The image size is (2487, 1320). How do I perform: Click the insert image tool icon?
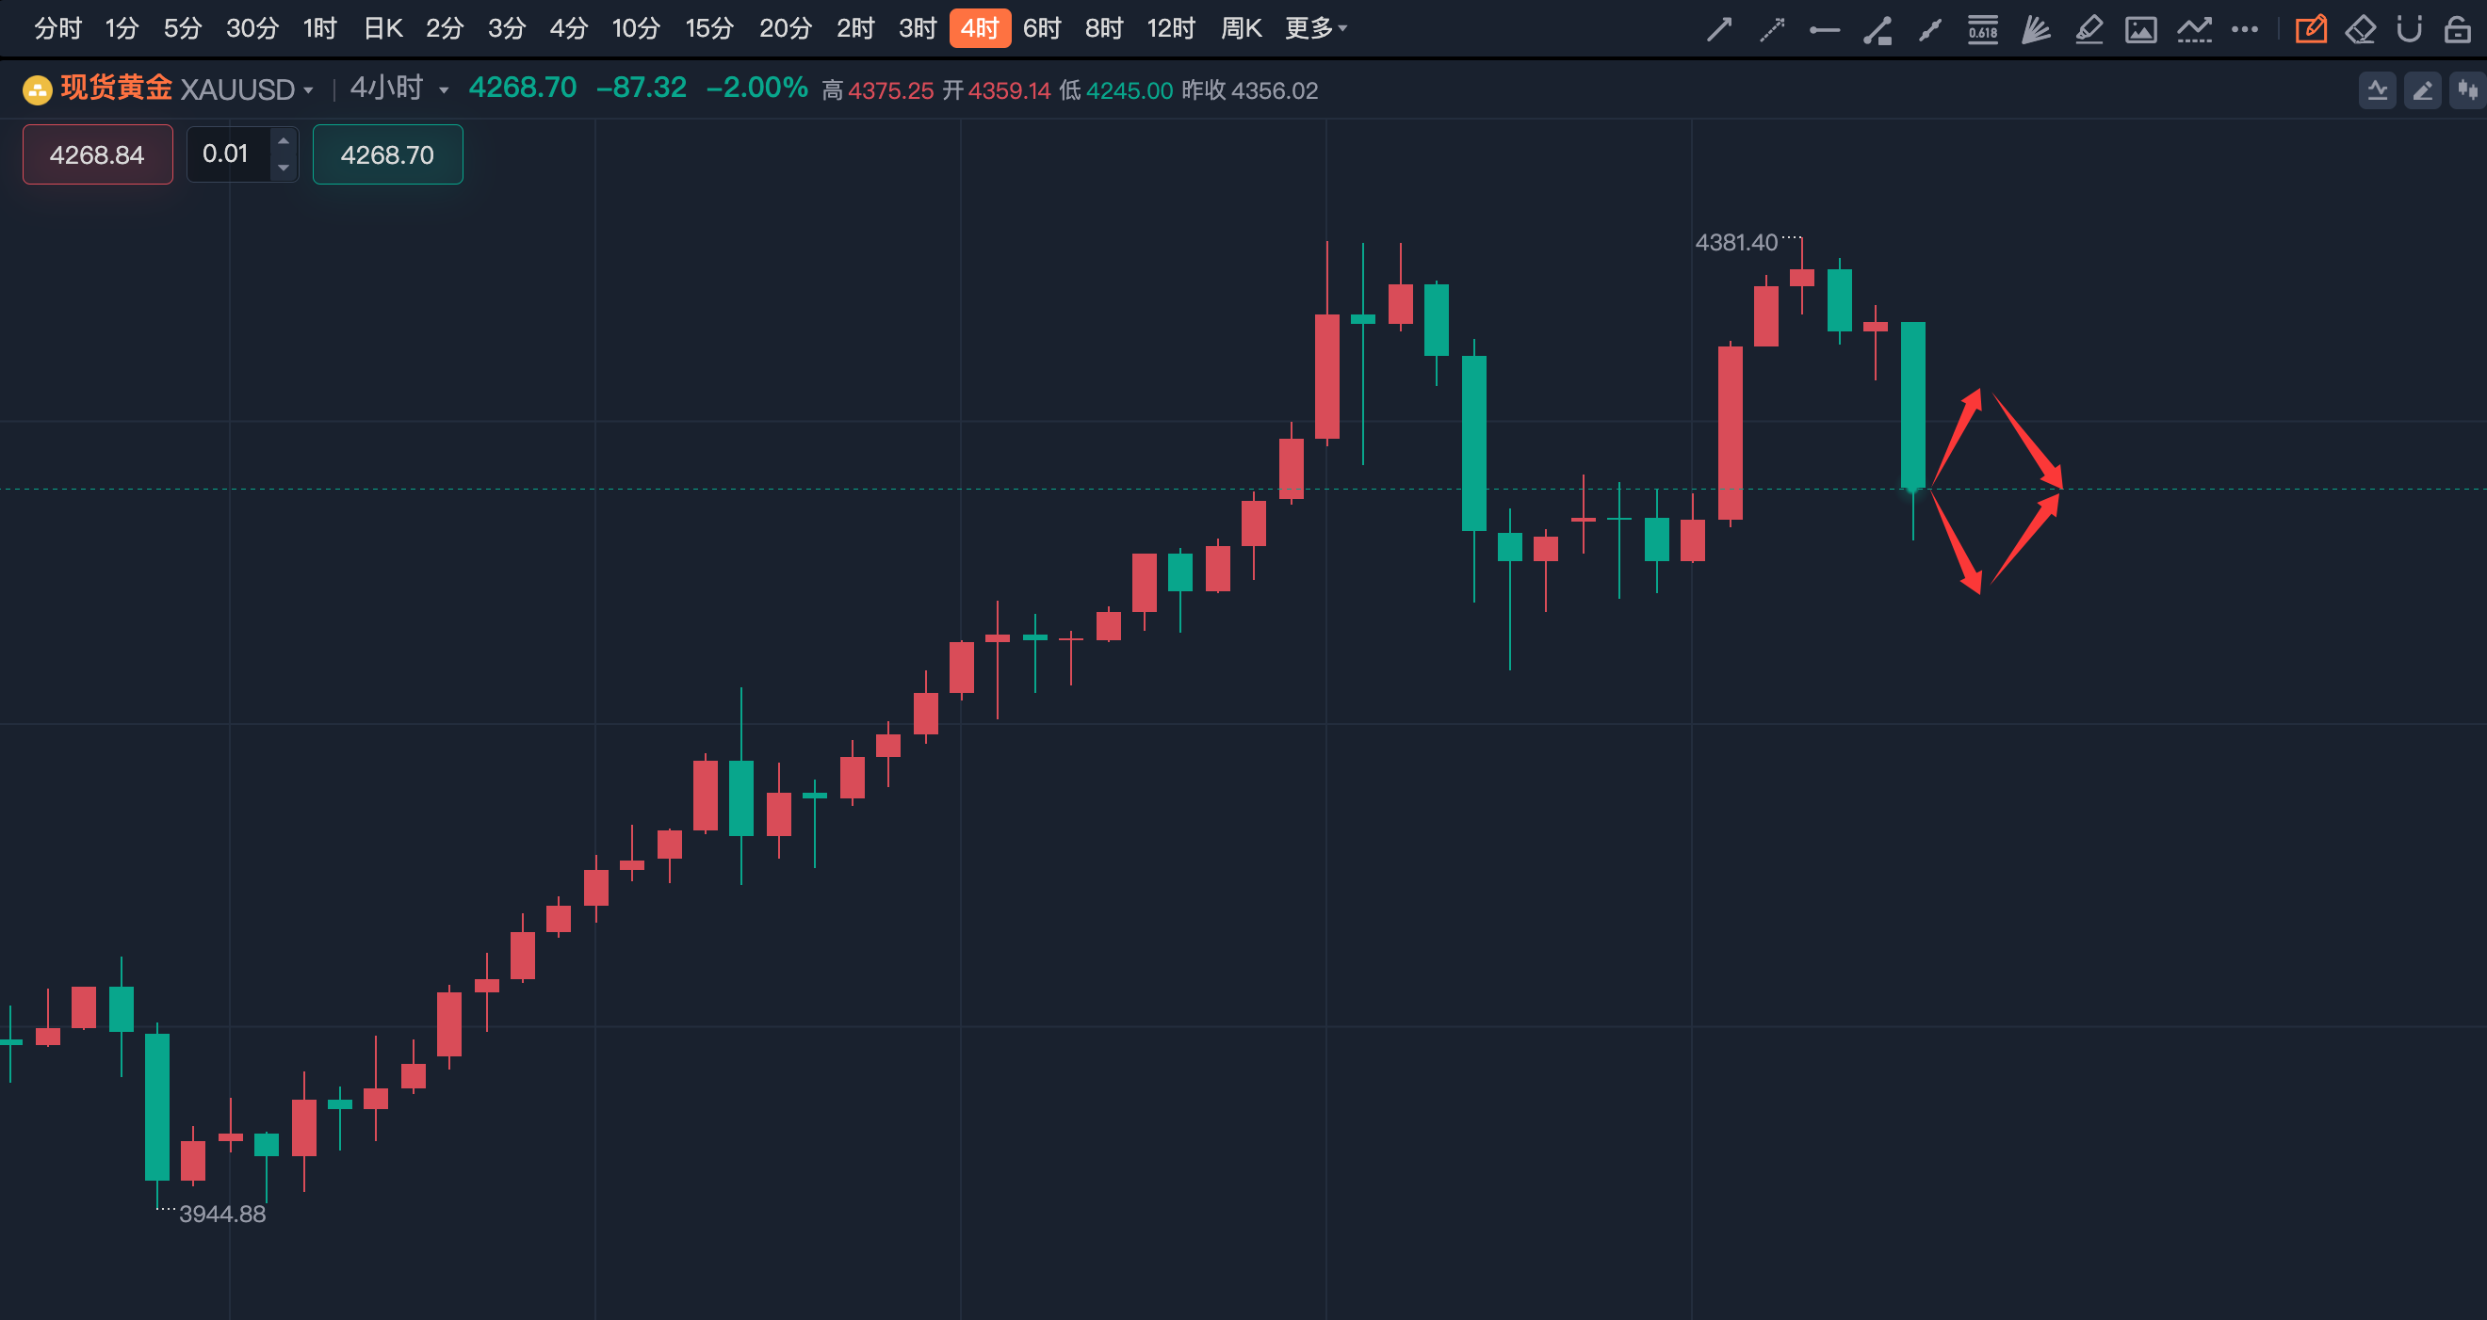(x=2140, y=29)
